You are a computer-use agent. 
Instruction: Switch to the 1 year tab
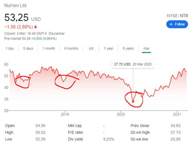coord(109,49)
